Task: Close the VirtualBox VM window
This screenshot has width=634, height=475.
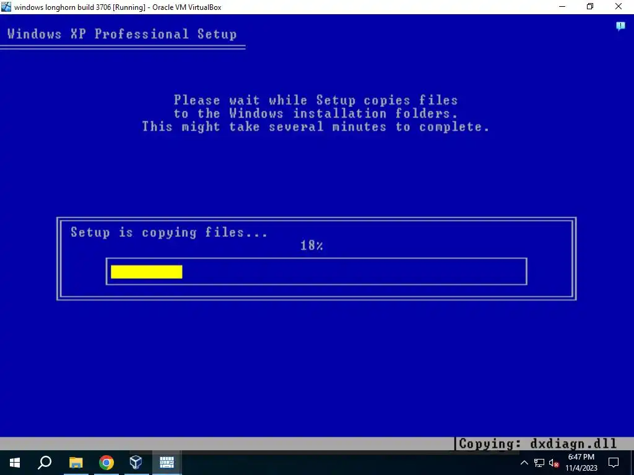Action: pyautogui.click(x=619, y=7)
